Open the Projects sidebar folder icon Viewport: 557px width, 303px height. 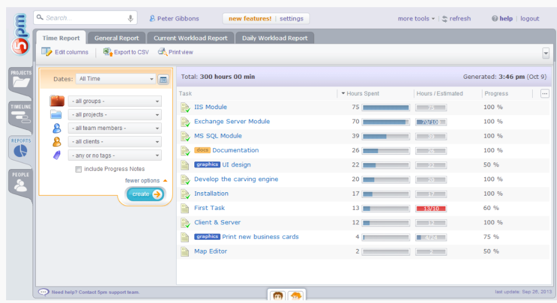(21, 81)
